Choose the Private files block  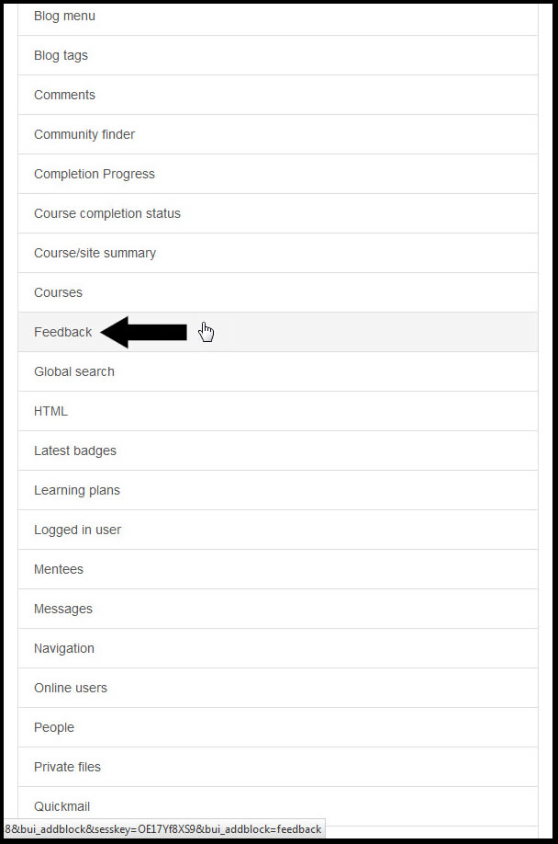click(278, 768)
